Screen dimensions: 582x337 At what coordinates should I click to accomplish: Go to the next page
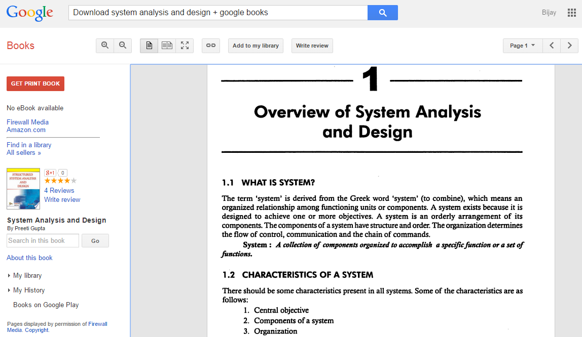569,46
